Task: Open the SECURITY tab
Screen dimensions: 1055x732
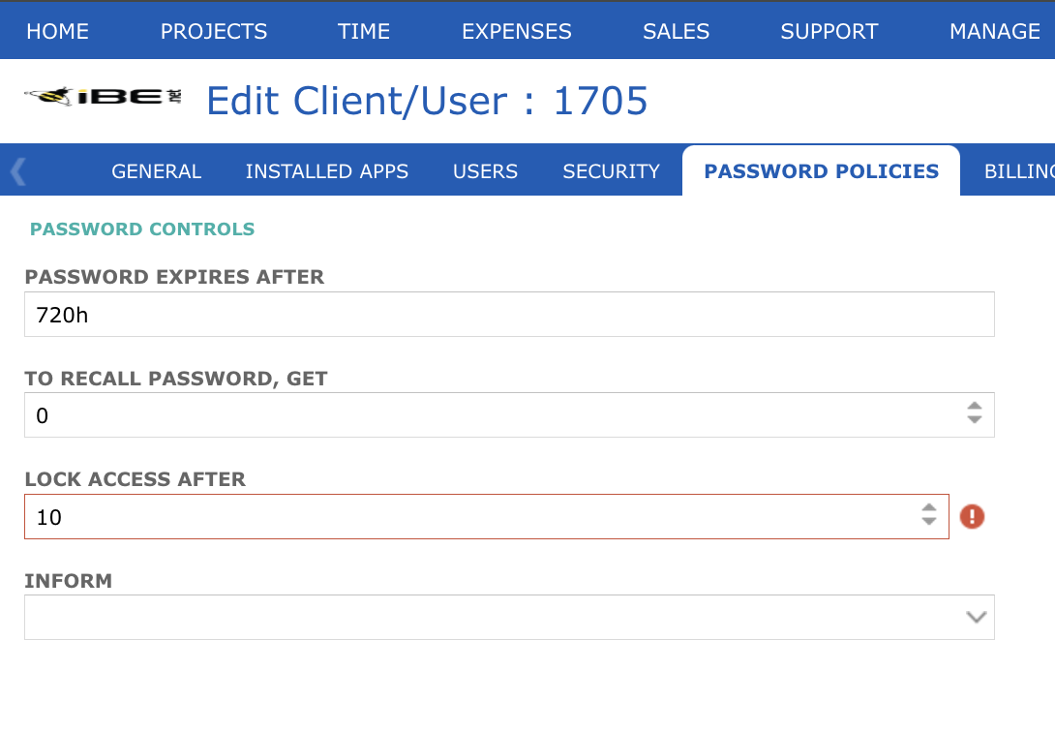Action: tap(610, 170)
